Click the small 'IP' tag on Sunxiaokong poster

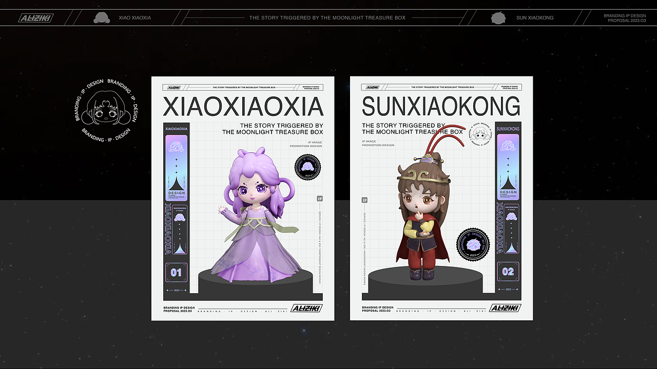pos(364,200)
